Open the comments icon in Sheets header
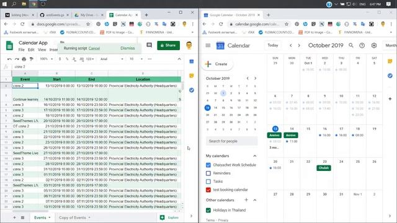 (x=149, y=45)
